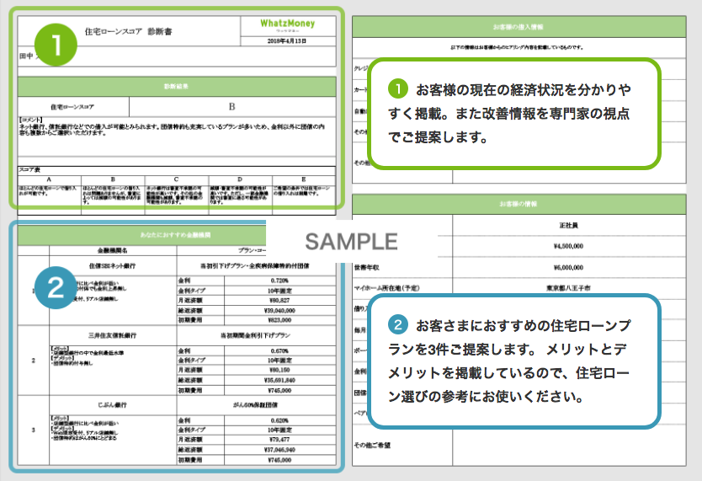This screenshot has width=702, height=481.
Task: Click the title 住宅ローンスコア 診断書
Action: point(129,31)
